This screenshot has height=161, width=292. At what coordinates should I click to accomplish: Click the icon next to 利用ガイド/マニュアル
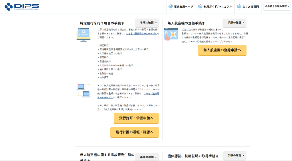point(200,7)
